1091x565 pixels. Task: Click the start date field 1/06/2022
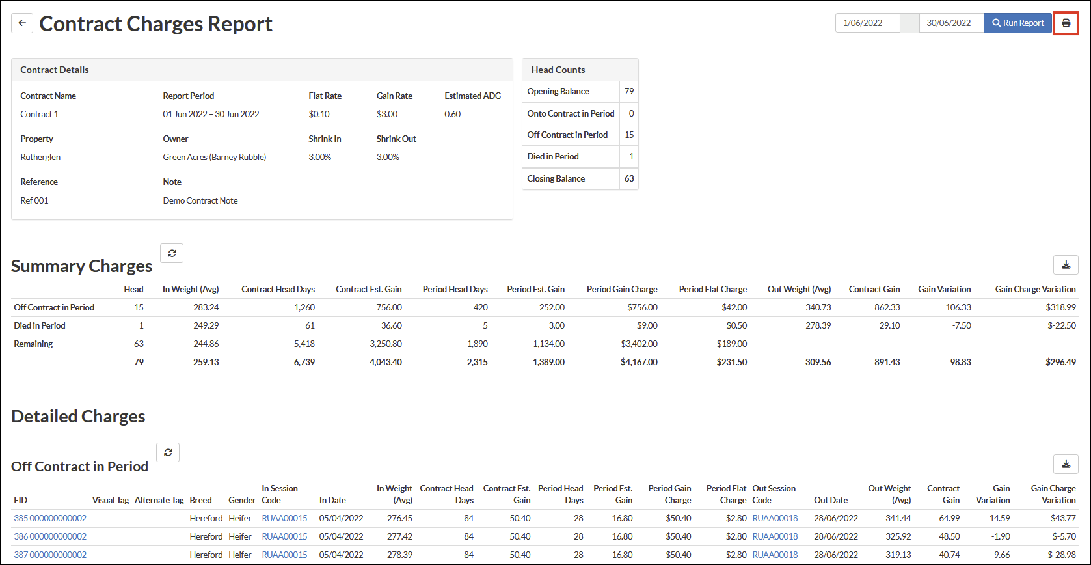point(868,23)
